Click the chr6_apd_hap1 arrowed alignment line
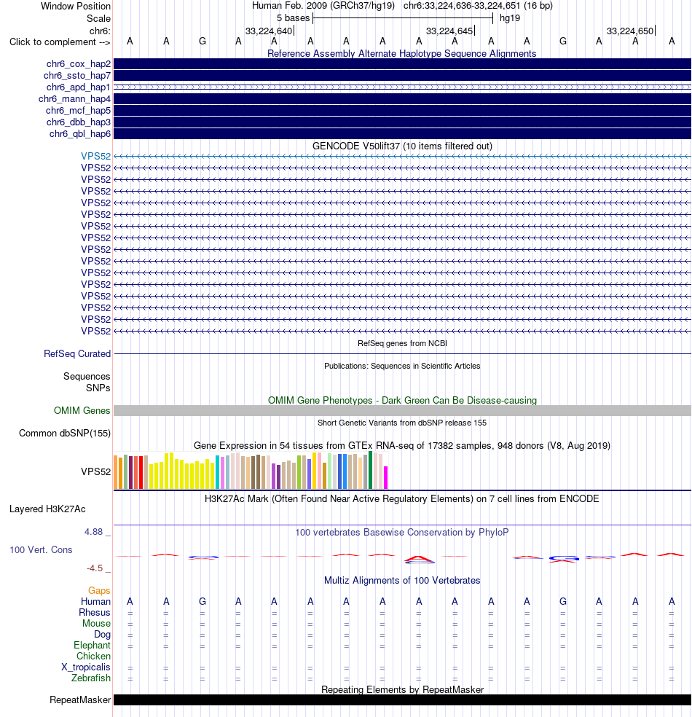Screen dimensions: 692x717 (x=402, y=87)
